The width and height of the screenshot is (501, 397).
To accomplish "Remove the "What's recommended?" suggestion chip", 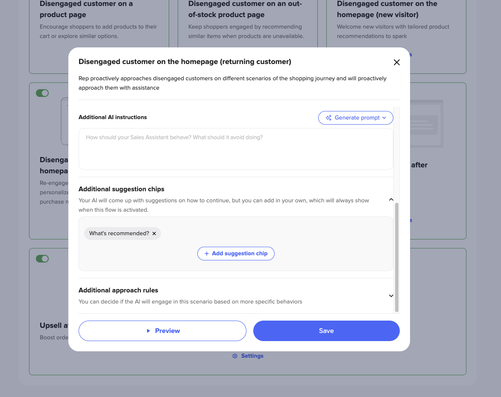I will [x=154, y=234].
